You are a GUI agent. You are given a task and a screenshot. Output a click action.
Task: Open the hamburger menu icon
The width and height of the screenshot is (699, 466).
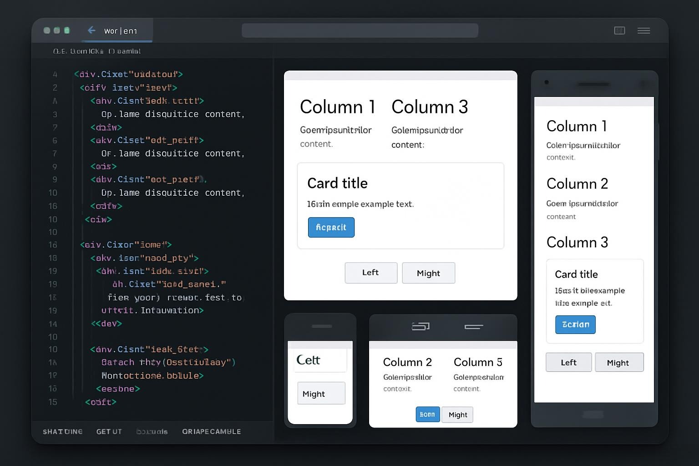coord(643,30)
